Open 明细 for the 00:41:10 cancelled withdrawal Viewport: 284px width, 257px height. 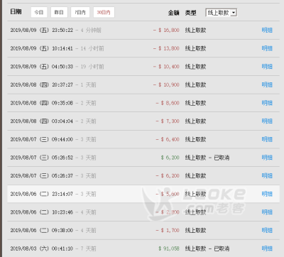[x=267, y=248]
